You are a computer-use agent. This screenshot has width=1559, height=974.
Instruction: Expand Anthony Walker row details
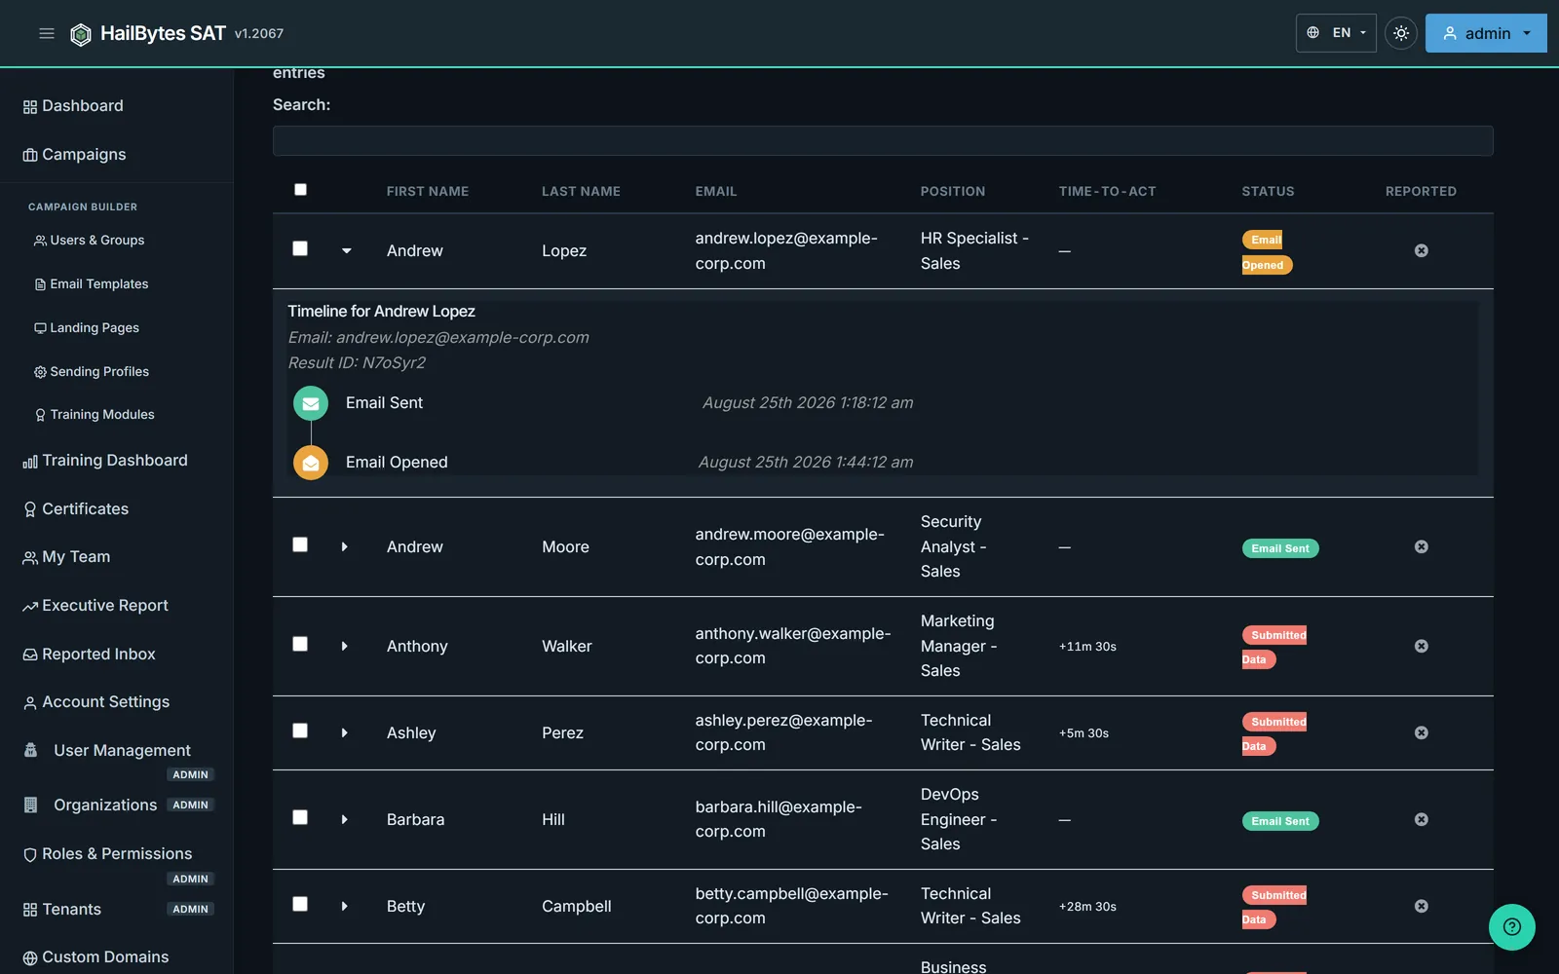(x=345, y=647)
